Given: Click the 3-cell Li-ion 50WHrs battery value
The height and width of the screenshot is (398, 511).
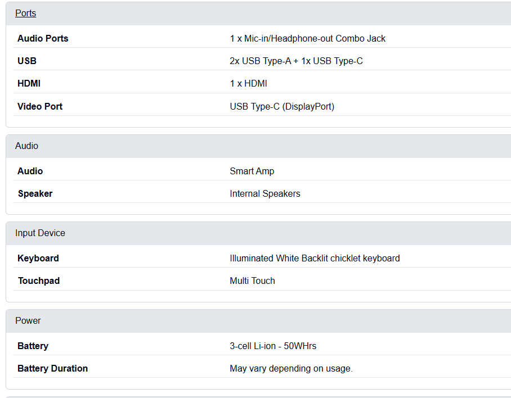Looking at the screenshot, I should coord(273,346).
